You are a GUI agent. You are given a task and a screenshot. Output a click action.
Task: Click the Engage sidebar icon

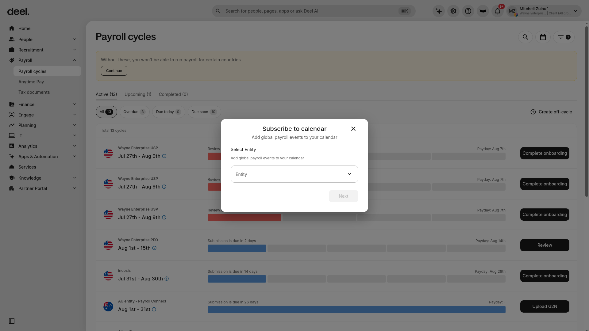pyautogui.click(x=12, y=115)
